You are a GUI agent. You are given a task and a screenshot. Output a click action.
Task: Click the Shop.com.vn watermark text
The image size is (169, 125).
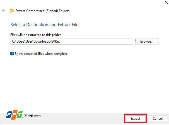[32, 115]
